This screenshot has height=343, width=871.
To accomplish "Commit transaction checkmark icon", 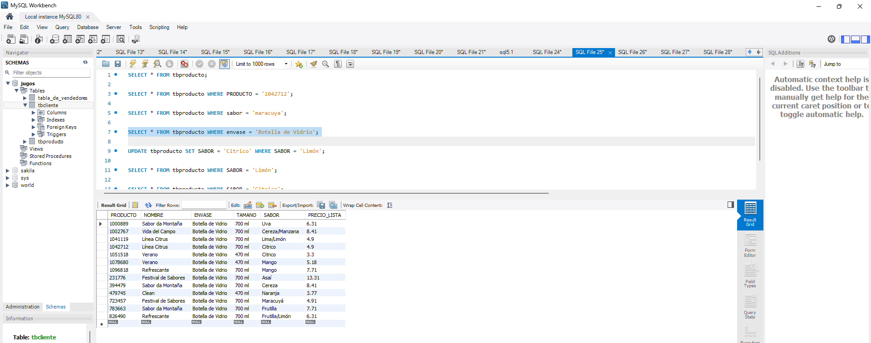I will point(199,64).
